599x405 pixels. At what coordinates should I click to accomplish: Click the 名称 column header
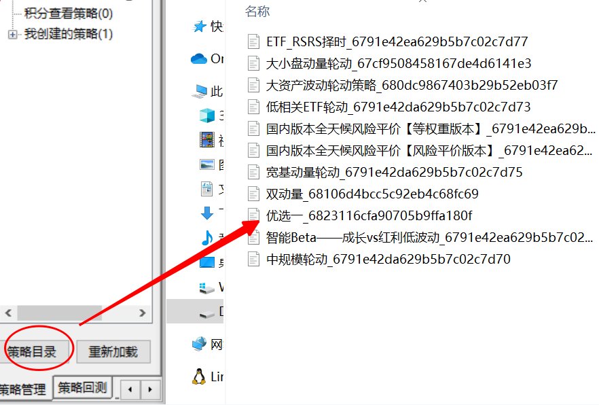coord(257,11)
